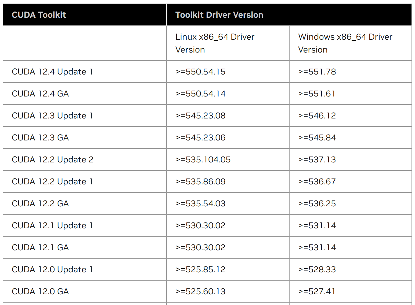Viewport: 415px width, 305px height.
Task: Click the 'Windows x86_64 Driver Version' subheader
Action: (345, 43)
